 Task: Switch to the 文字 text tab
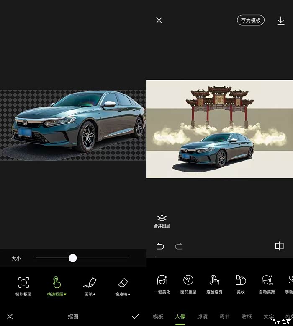pos(269,317)
